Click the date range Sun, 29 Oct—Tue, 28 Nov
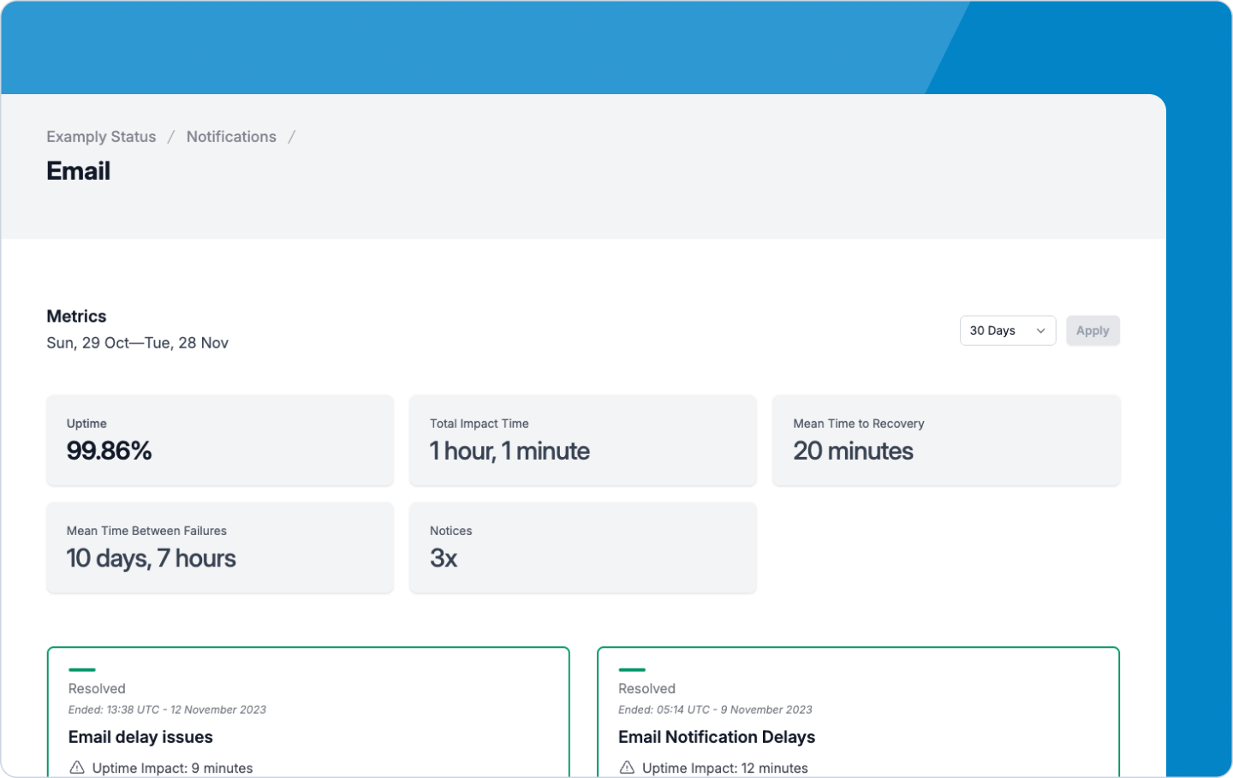The width and height of the screenshot is (1233, 778). pos(137,343)
